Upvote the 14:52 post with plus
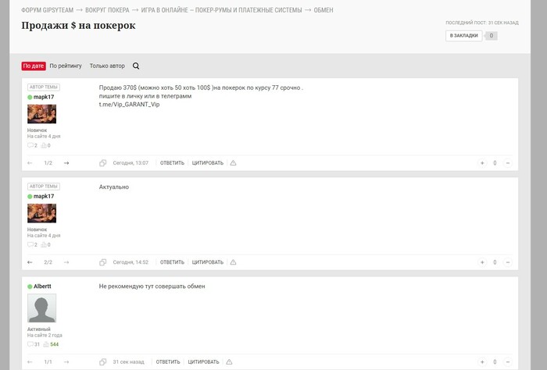 (x=482, y=262)
